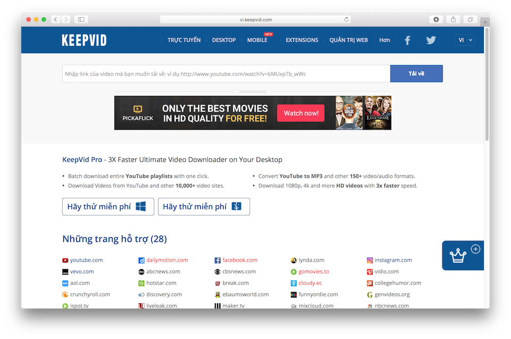
Task: Click the crown premium widget
Action: click(x=463, y=255)
